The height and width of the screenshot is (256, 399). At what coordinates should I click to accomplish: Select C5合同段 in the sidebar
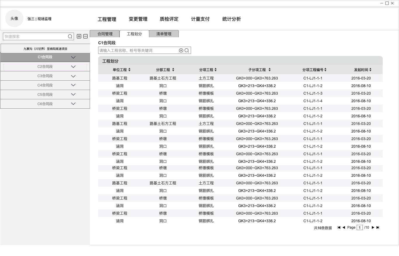tap(45, 94)
